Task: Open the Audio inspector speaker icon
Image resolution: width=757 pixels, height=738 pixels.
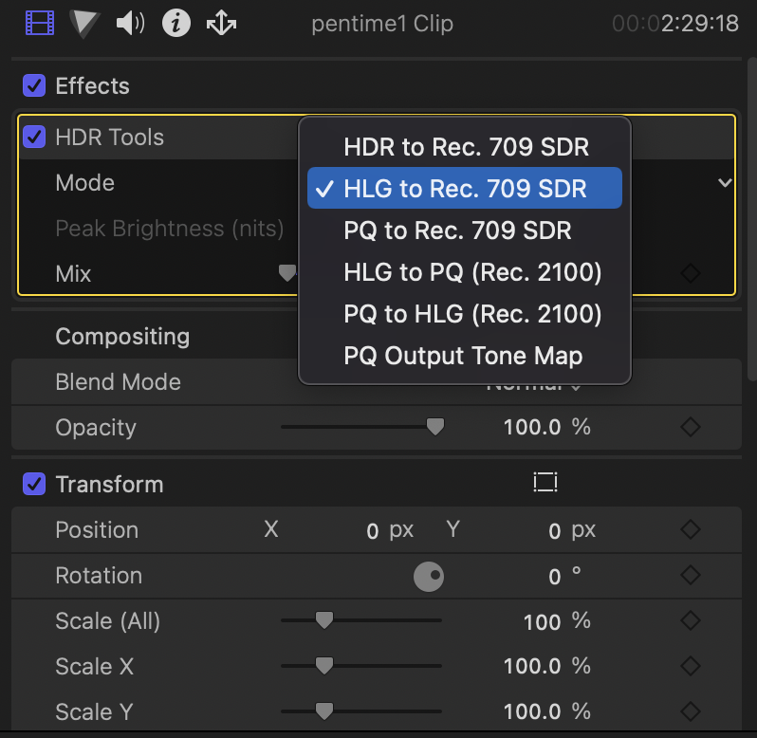Action: (x=130, y=23)
